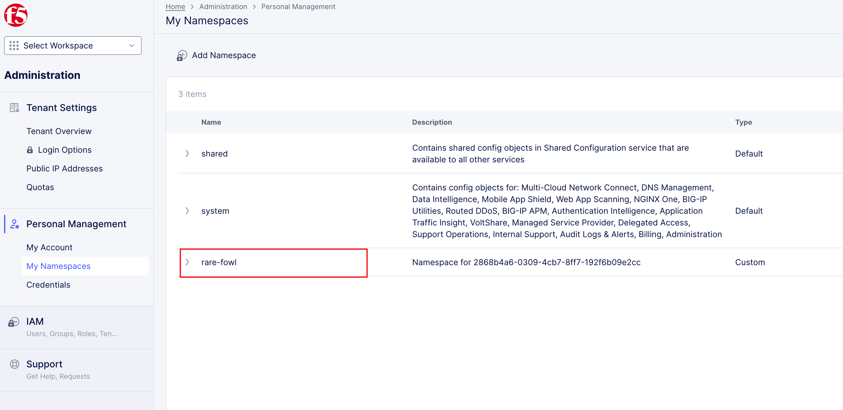This screenshot has height=410, width=843.
Task: Open the Select Workspace dropdown
Action: pos(73,45)
